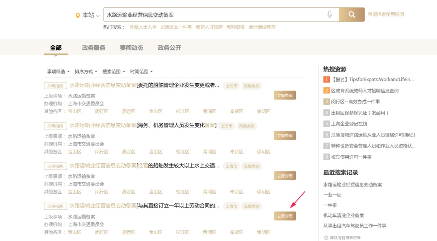
Task: Click 立即办理 button on the first result
Action: pos(284,95)
